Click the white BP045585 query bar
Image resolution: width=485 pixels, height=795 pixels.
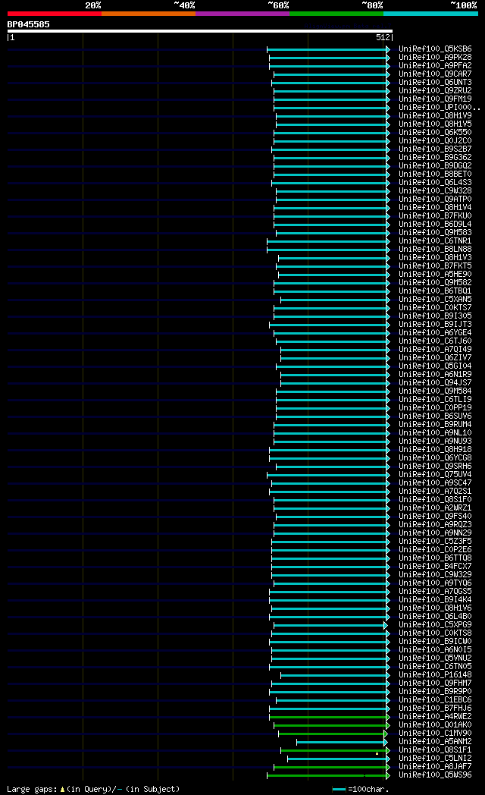tap(200, 31)
